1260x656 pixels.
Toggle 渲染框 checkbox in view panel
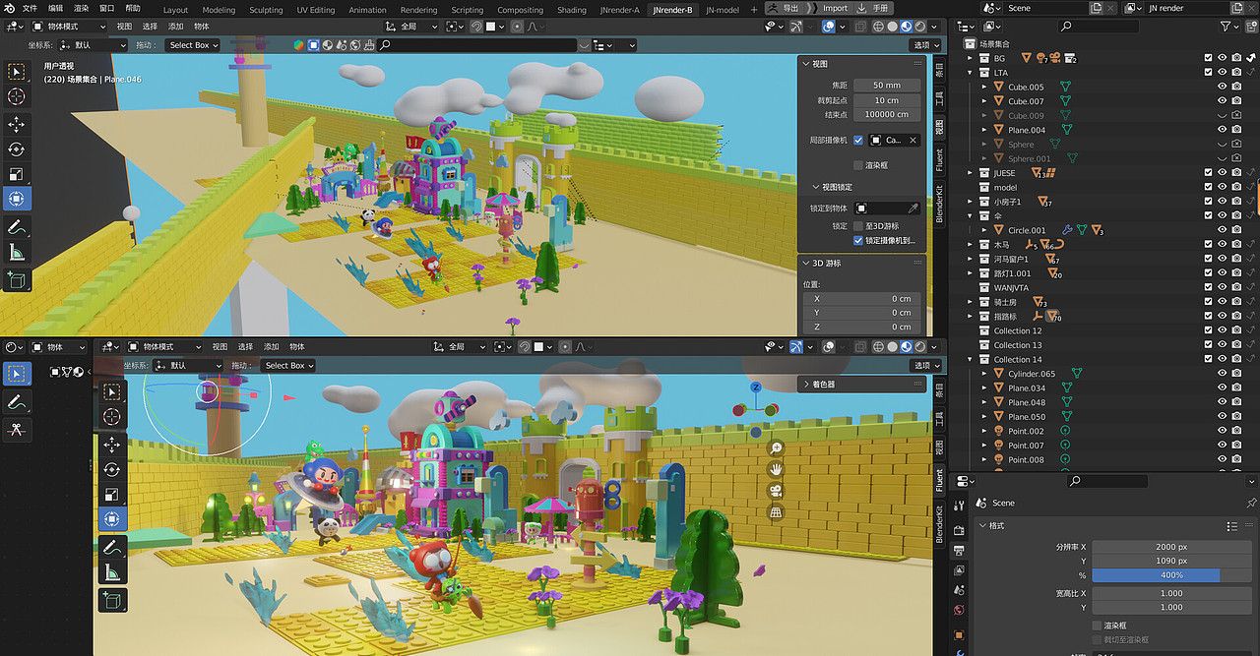pos(858,165)
